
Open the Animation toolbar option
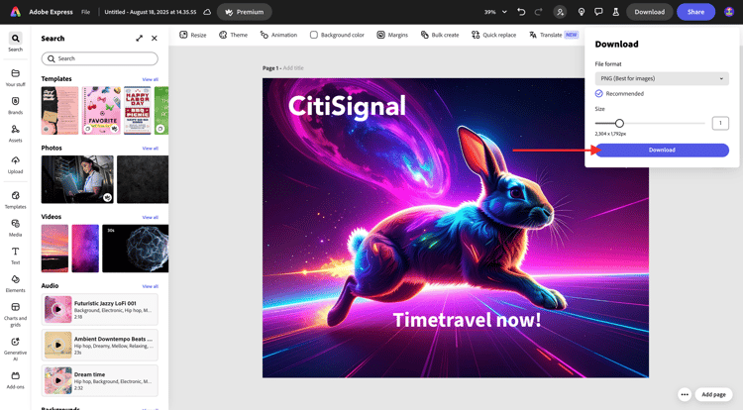(278, 35)
